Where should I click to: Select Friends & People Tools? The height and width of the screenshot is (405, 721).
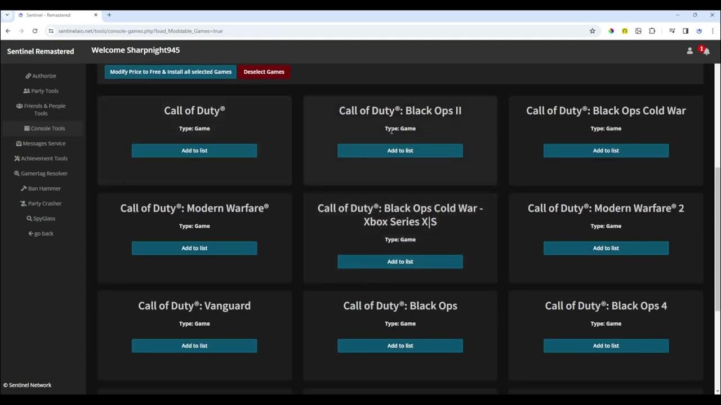[41, 109]
